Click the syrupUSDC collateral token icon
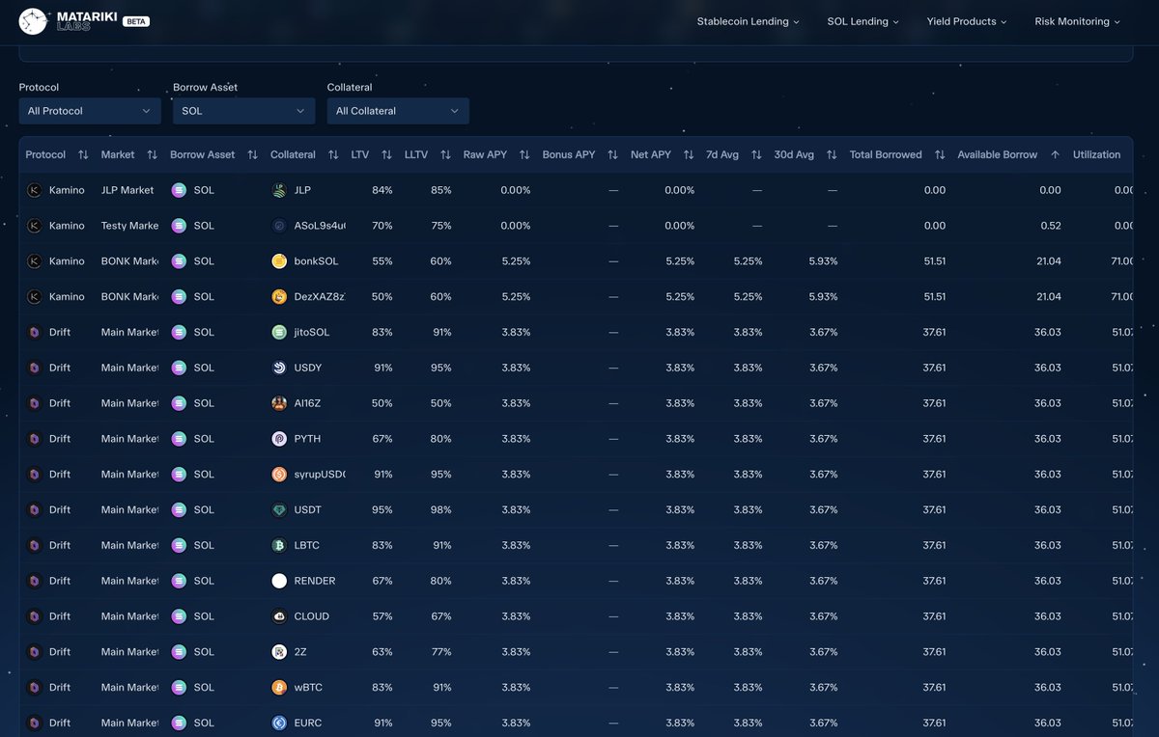Viewport: 1159px width, 737px height. coord(279,475)
